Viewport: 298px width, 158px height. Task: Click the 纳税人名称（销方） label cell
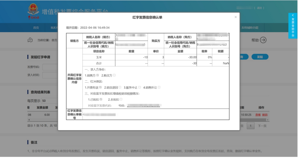click(99, 37)
